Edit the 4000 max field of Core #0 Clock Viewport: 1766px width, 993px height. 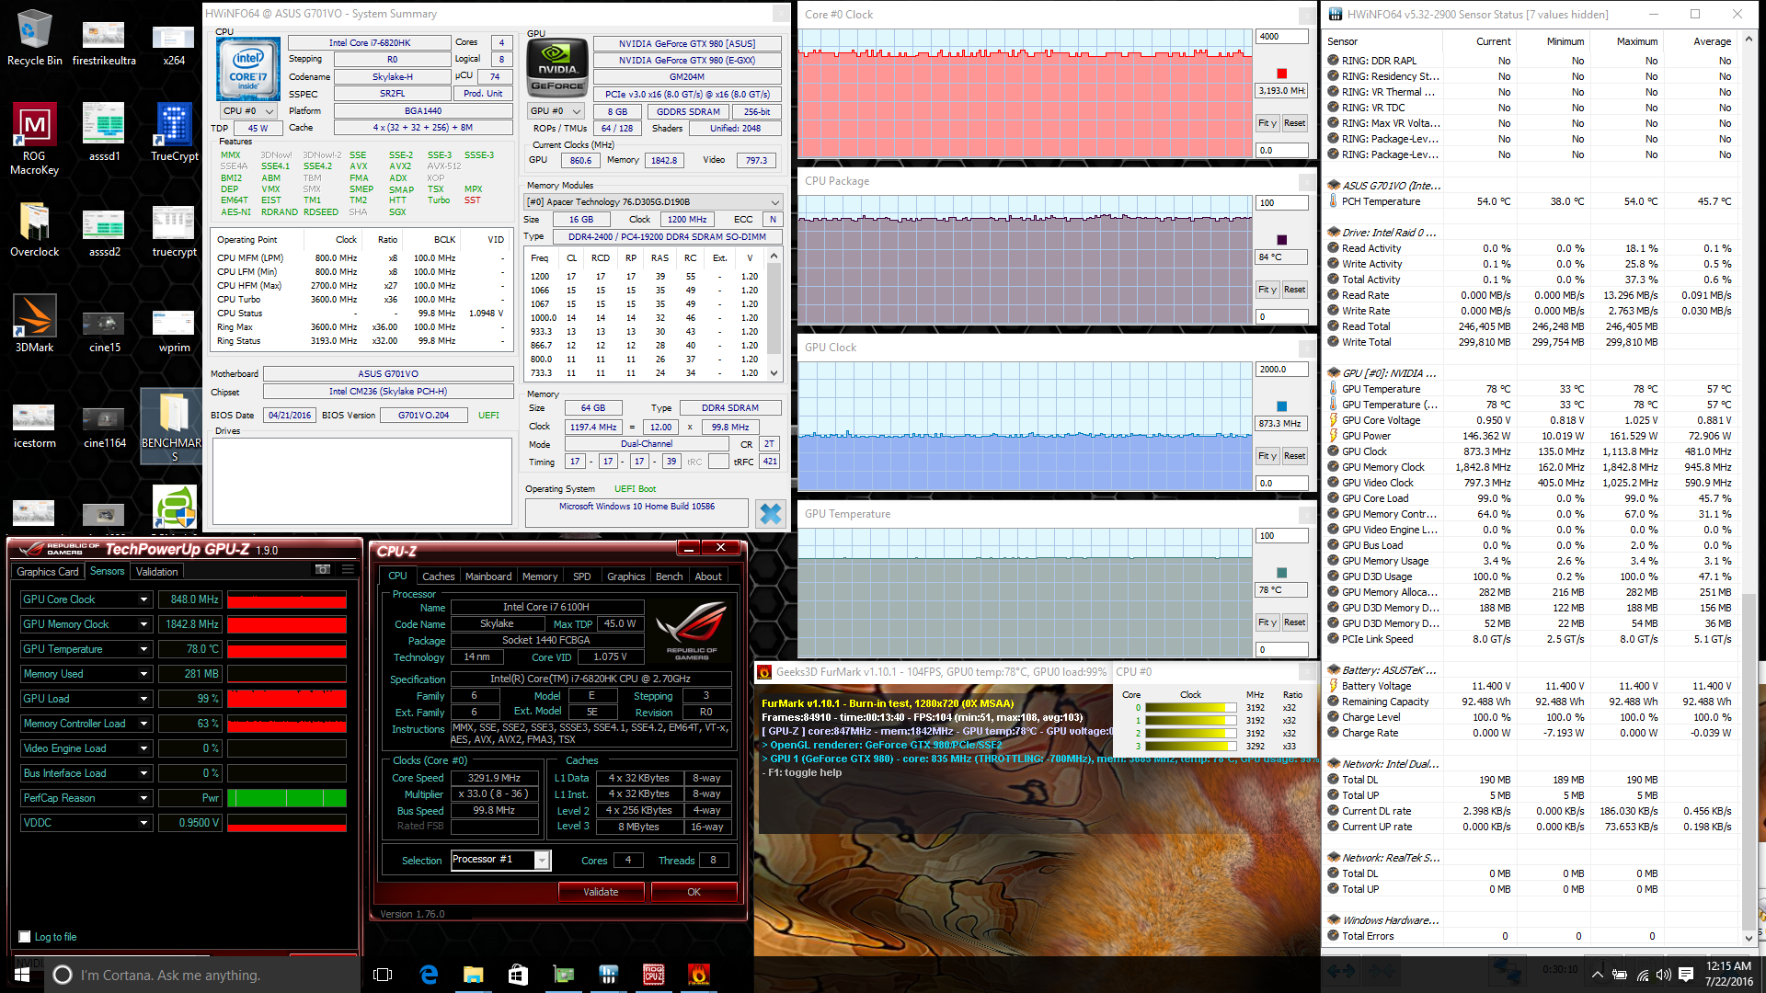point(1281,37)
